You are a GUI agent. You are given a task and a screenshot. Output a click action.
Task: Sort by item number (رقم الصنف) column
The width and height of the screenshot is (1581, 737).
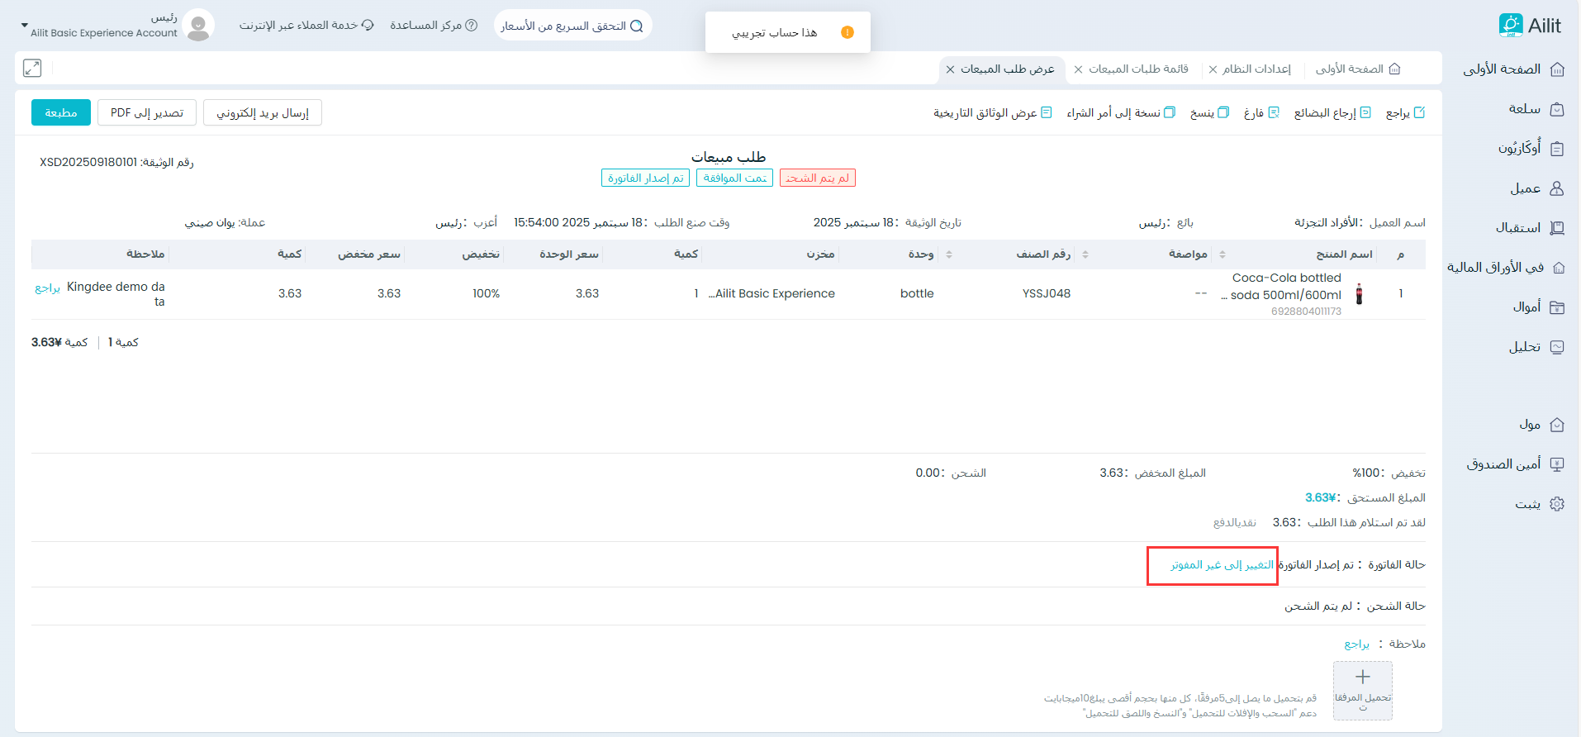coord(1085,254)
